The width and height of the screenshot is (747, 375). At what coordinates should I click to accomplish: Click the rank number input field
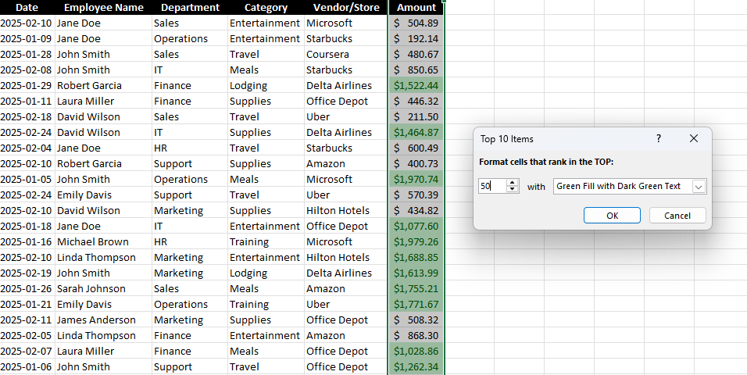492,186
